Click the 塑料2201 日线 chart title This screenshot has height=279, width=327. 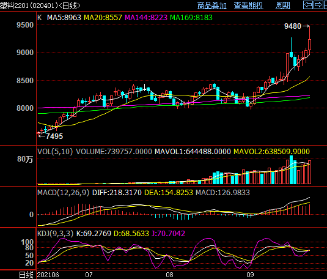tap(40, 6)
